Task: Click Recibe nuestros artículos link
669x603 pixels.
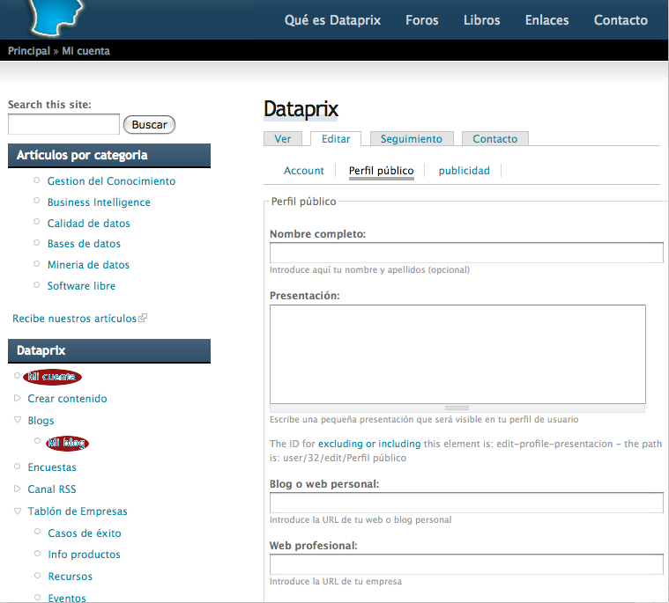Action: tap(74, 319)
